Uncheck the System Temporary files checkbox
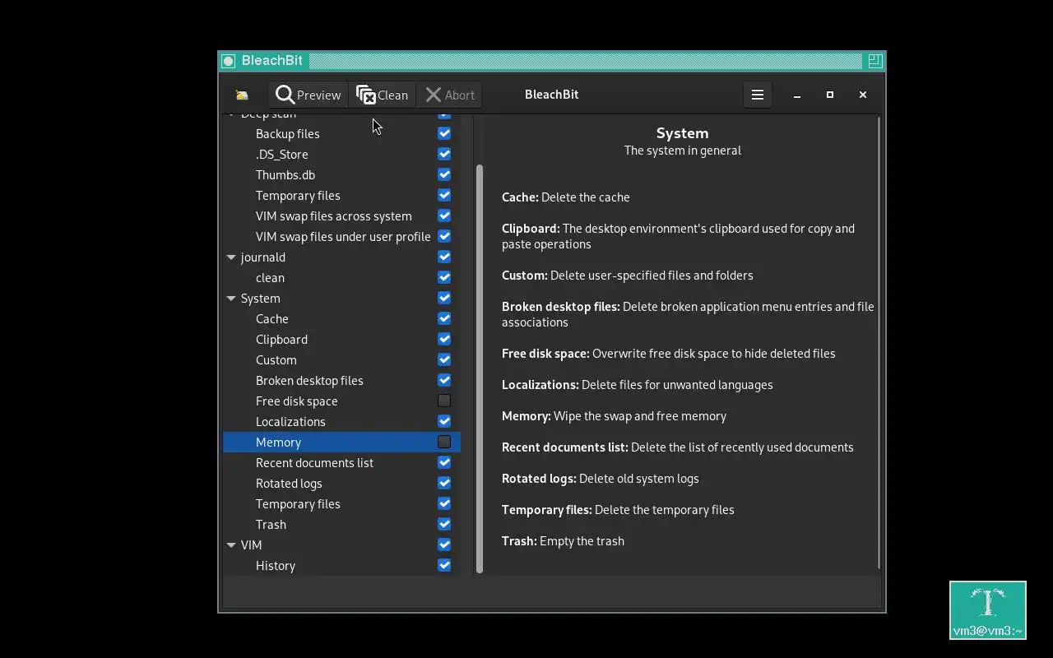Image resolution: width=1053 pixels, height=658 pixels. (x=444, y=503)
